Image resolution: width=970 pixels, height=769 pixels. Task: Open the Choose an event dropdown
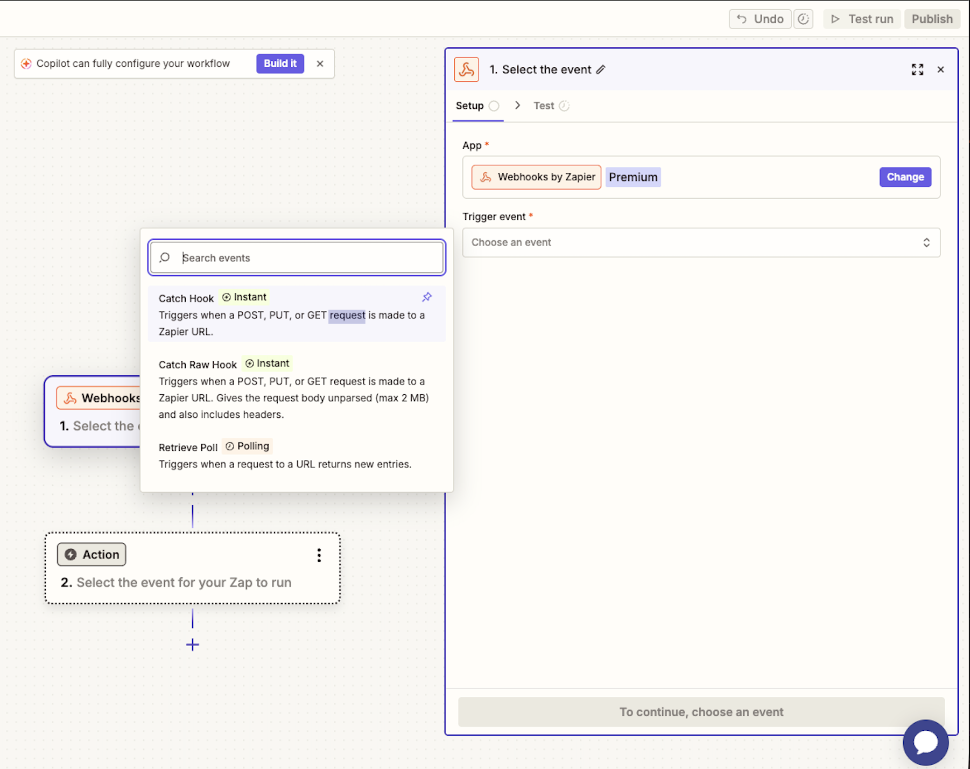[x=701, y=242]
